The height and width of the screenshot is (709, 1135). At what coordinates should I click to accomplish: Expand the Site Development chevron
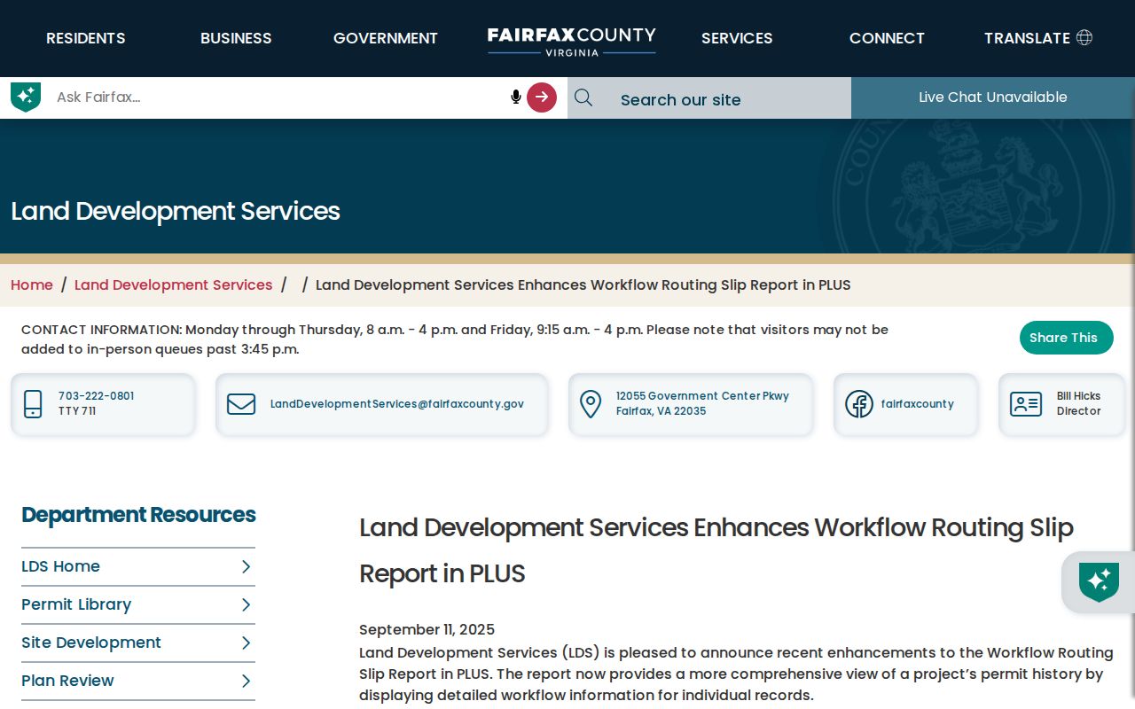click(x=247, y=643)
